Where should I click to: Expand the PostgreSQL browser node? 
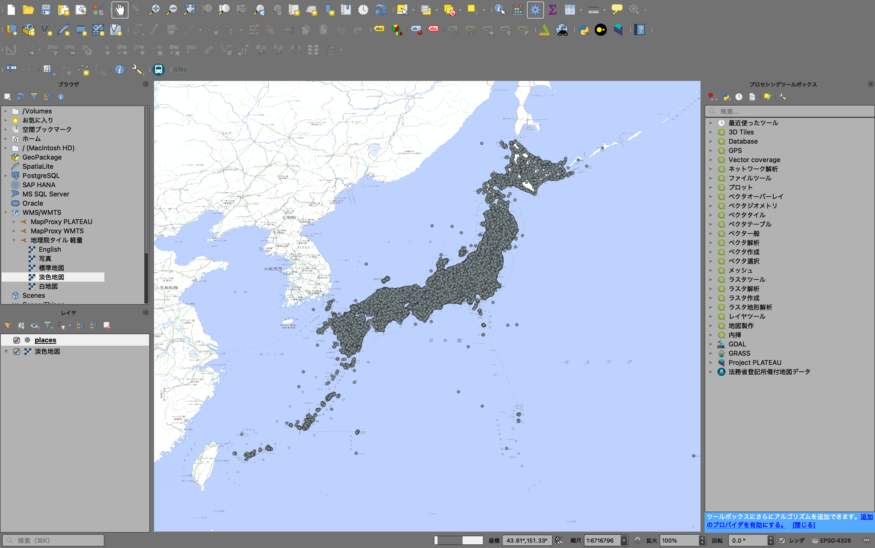(x=6, y=176)
